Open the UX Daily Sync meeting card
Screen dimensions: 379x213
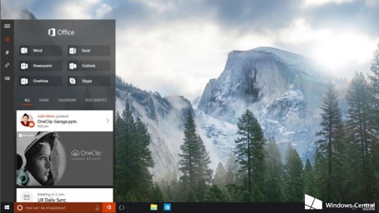(65, 195)
